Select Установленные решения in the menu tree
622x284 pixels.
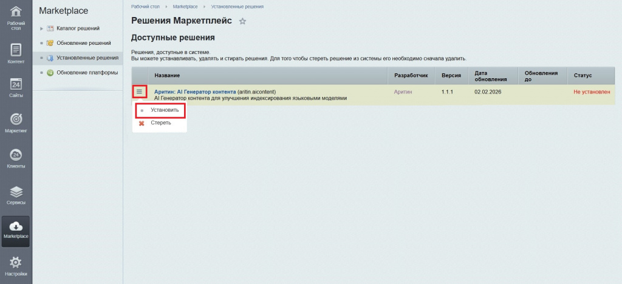point(87,58)
